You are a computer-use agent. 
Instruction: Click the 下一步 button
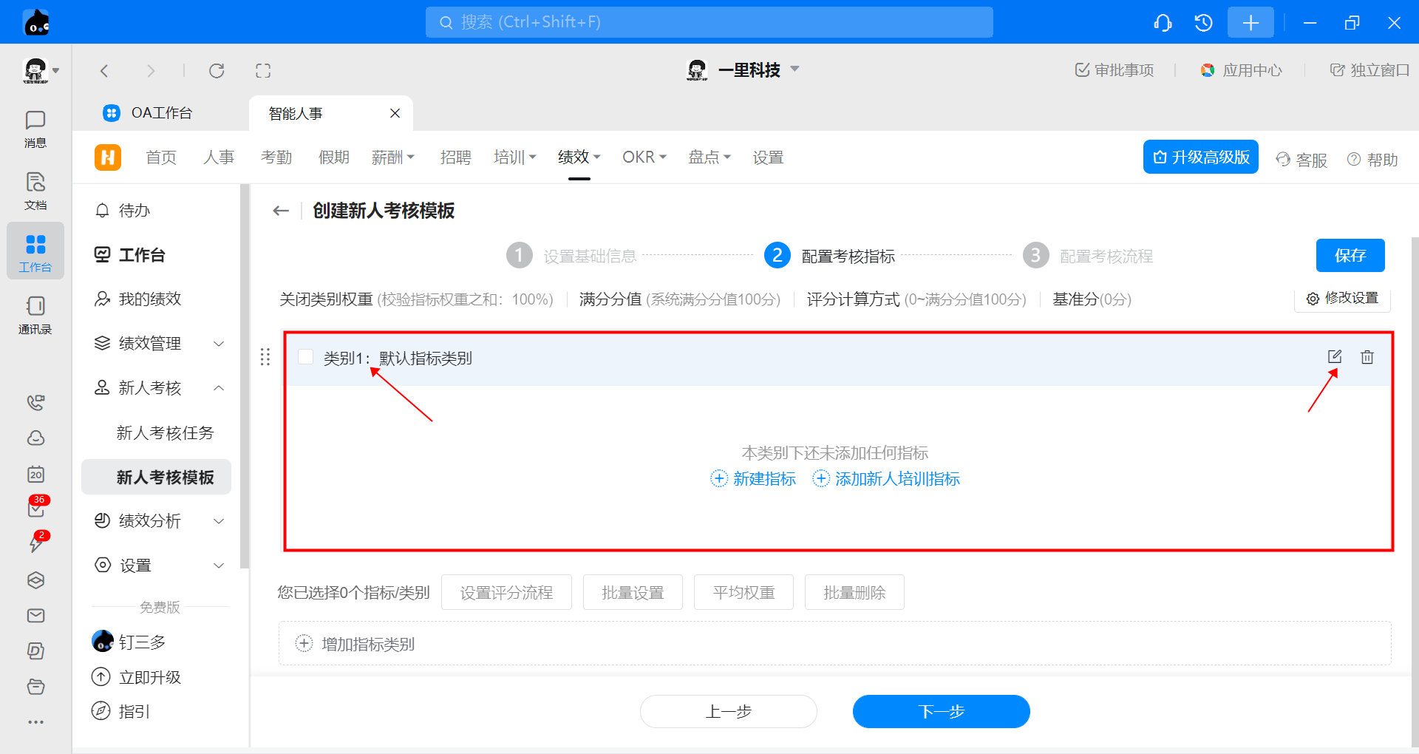click(x=941, y=711)
